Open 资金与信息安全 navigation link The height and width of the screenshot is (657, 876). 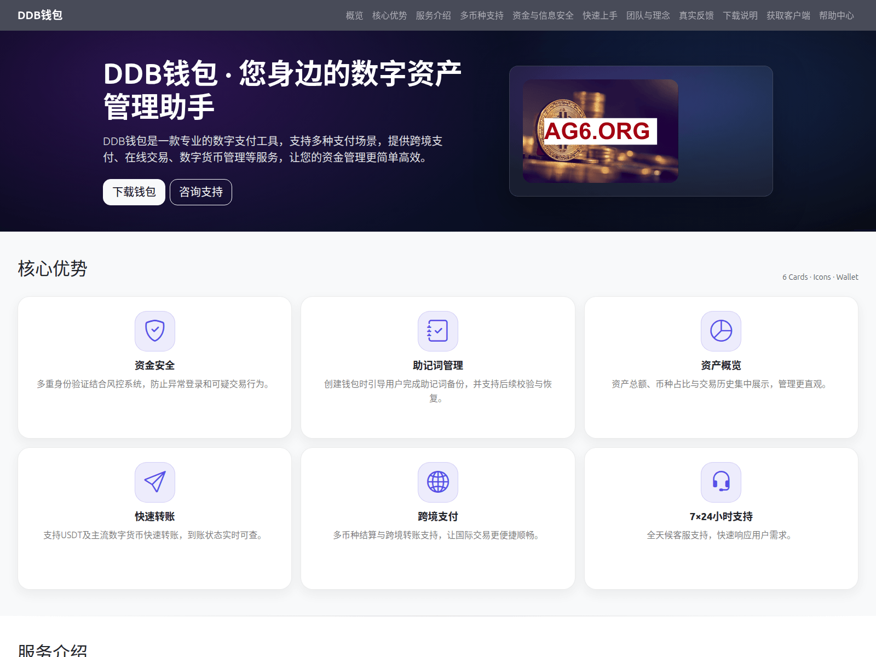543,15
